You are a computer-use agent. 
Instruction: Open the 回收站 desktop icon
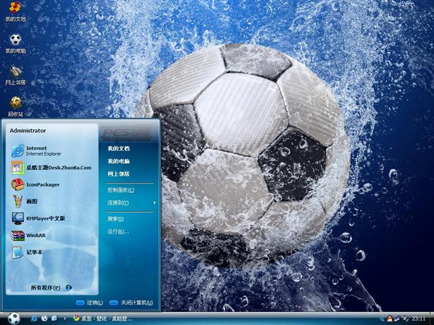[15, 107]
